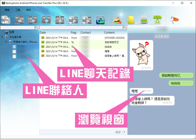196x139 pixels.
Task: Select the message row 這個會上線嗎？還...
Action: tap(84, 56)
